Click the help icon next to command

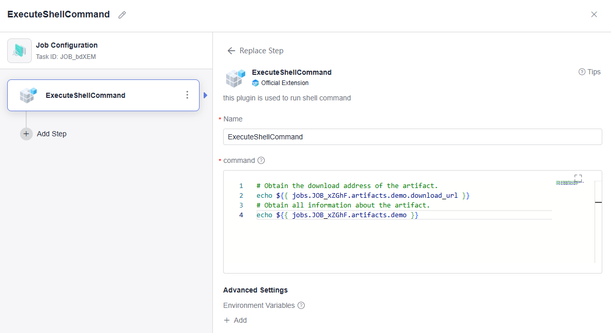pos(261,160)
